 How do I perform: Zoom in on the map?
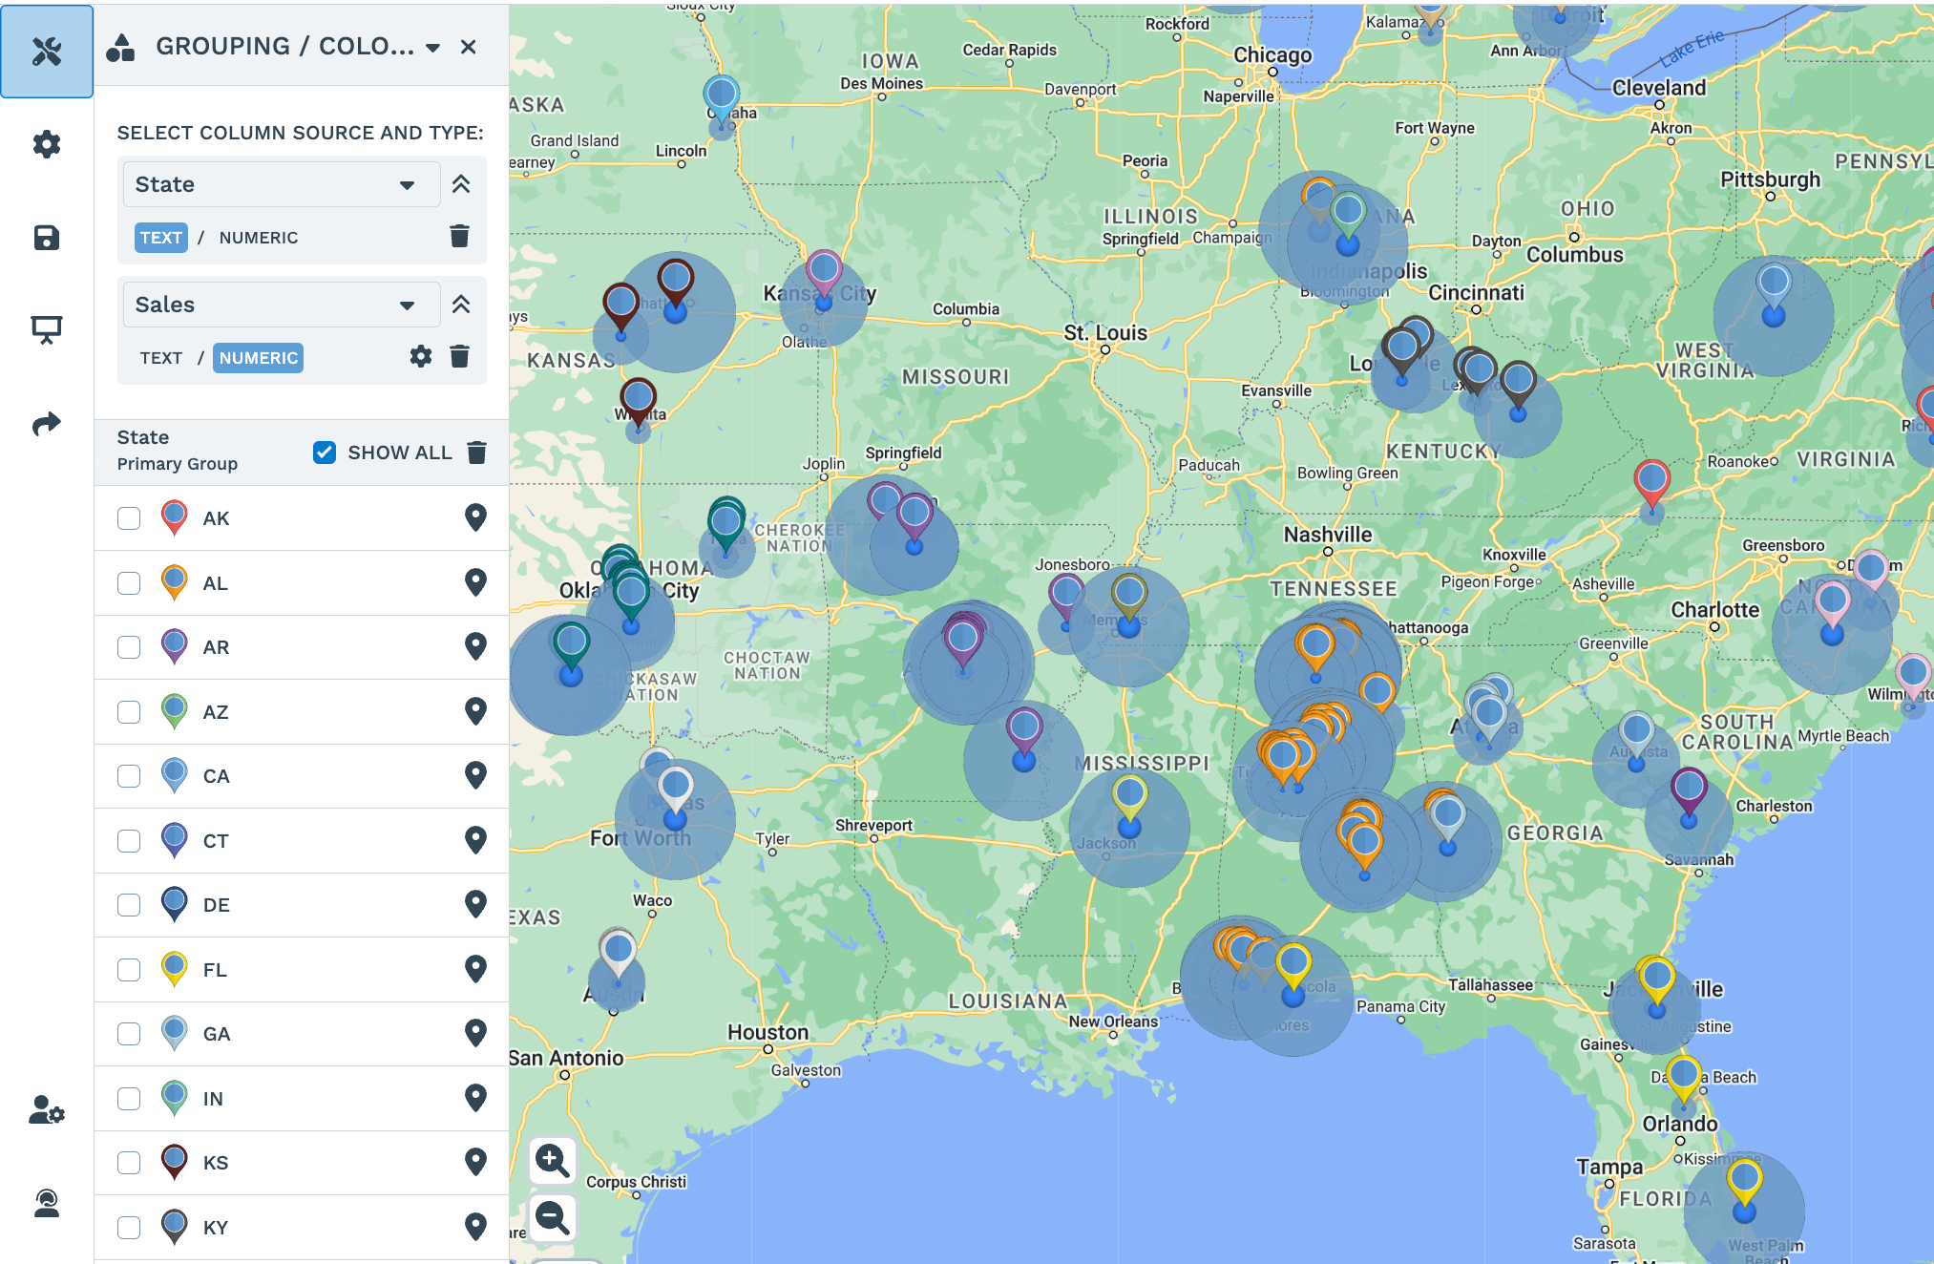point(552,1161)
